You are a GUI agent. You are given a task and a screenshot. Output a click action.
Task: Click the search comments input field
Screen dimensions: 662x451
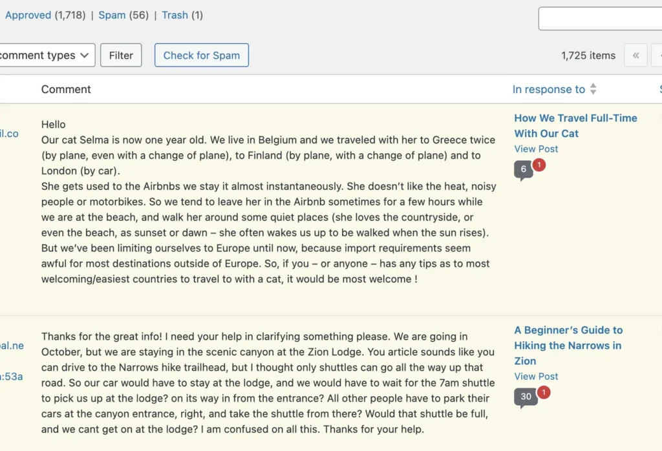(x=600, y=19)
